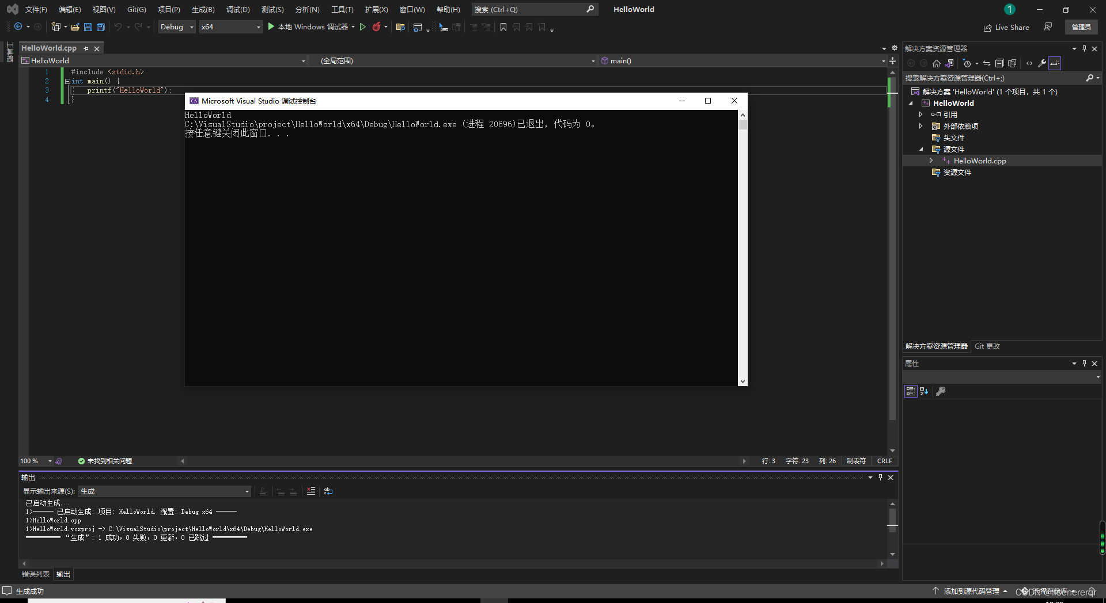Viewport: 1106px width, 603px height.
Task: Click the split editor icon above the scrollbar
Action: coord(892,60)
